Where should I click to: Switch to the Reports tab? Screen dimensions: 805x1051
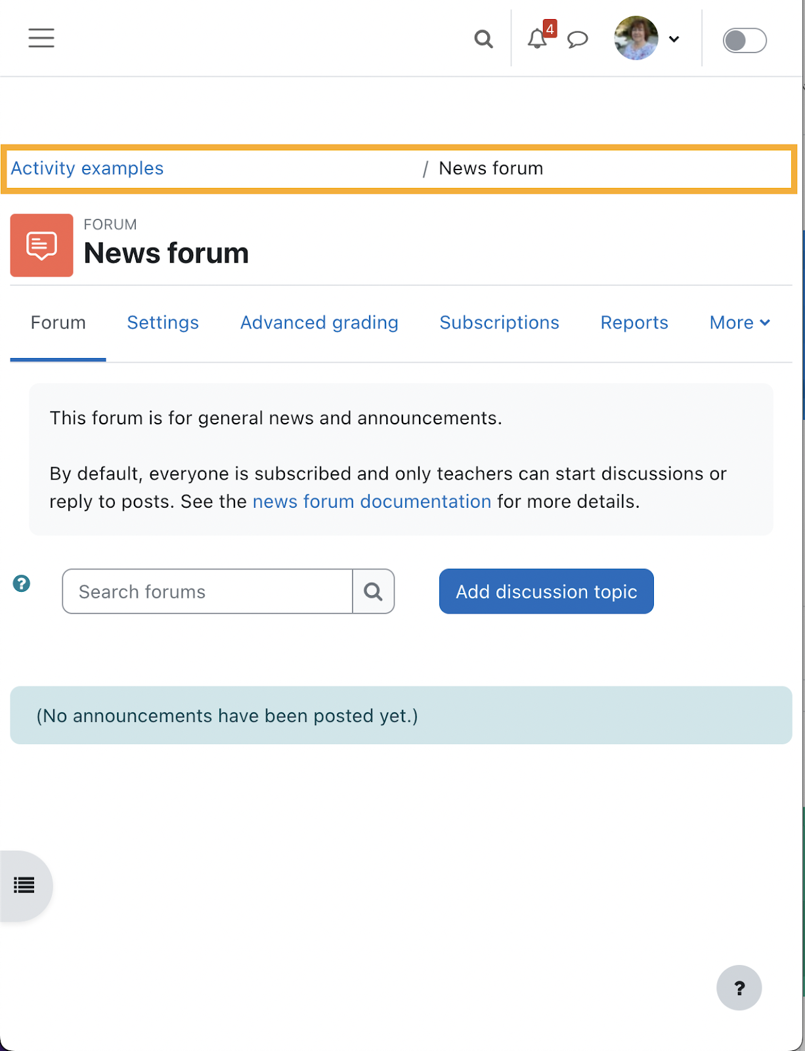click(634, 323)
